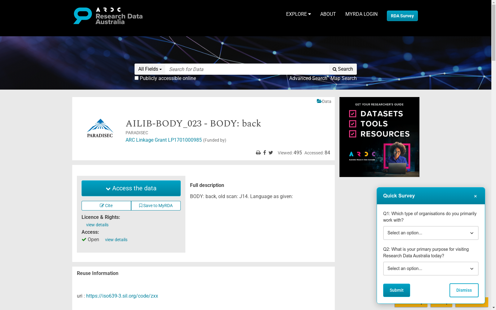Click the Accessed: 84 counter
The width and height of the screenshot is (496, 310).
[317, 153]
